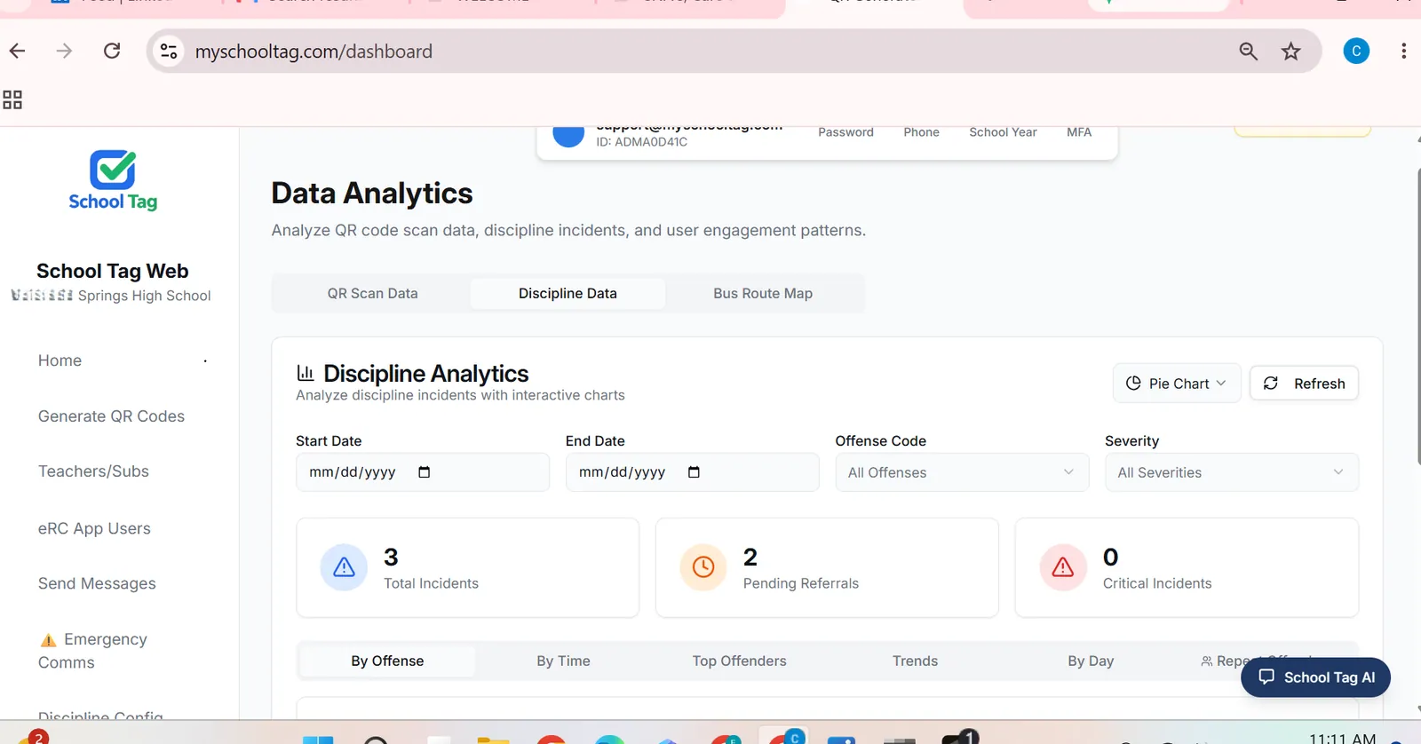
Task: Open the apps grid in bookmarks bar
Action: coord(12,99)
